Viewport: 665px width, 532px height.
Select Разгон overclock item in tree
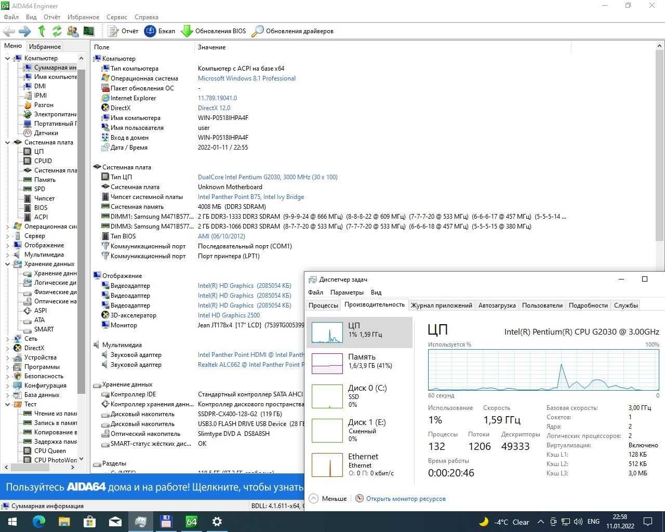[x=44, y=105]
